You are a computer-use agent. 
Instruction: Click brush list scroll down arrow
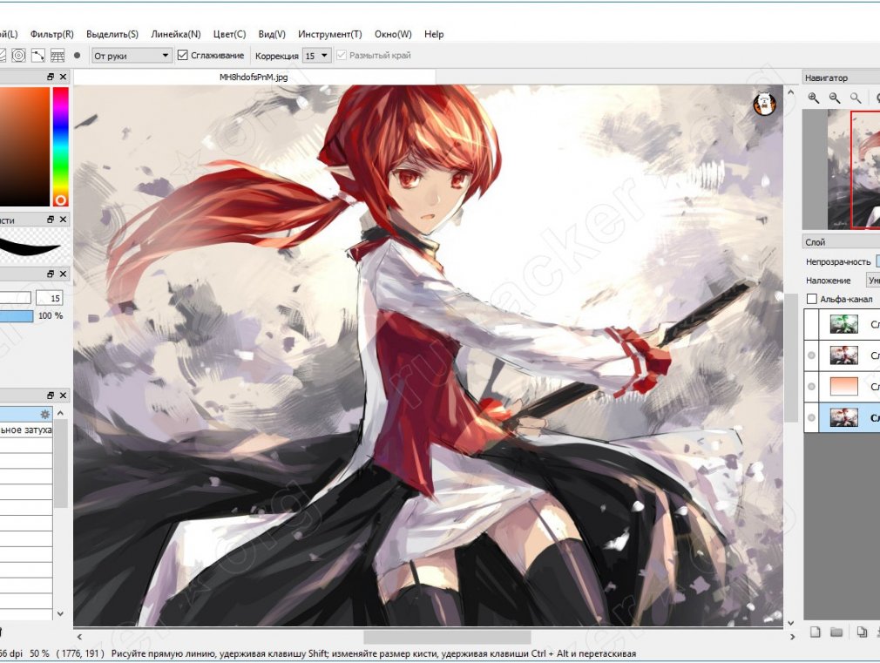61,614
